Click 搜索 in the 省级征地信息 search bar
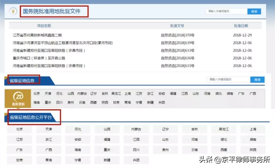 257,79
